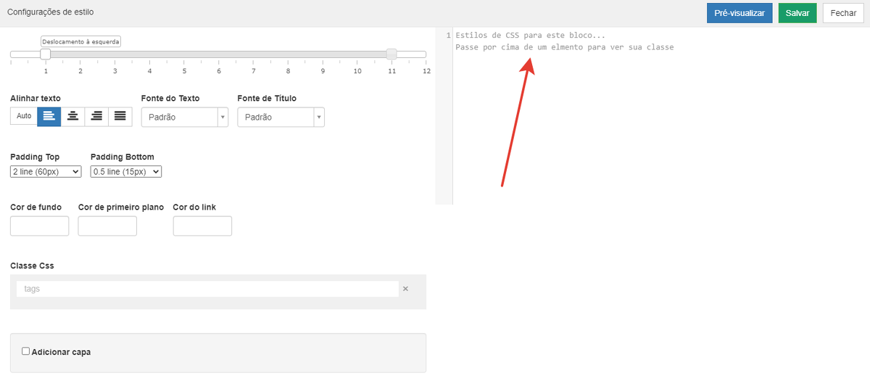Screen dimensions: 870x378
Task: Clear the Classe Css tags with X
Action: coord(405,289)
